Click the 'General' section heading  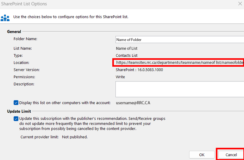coord(14,32)
